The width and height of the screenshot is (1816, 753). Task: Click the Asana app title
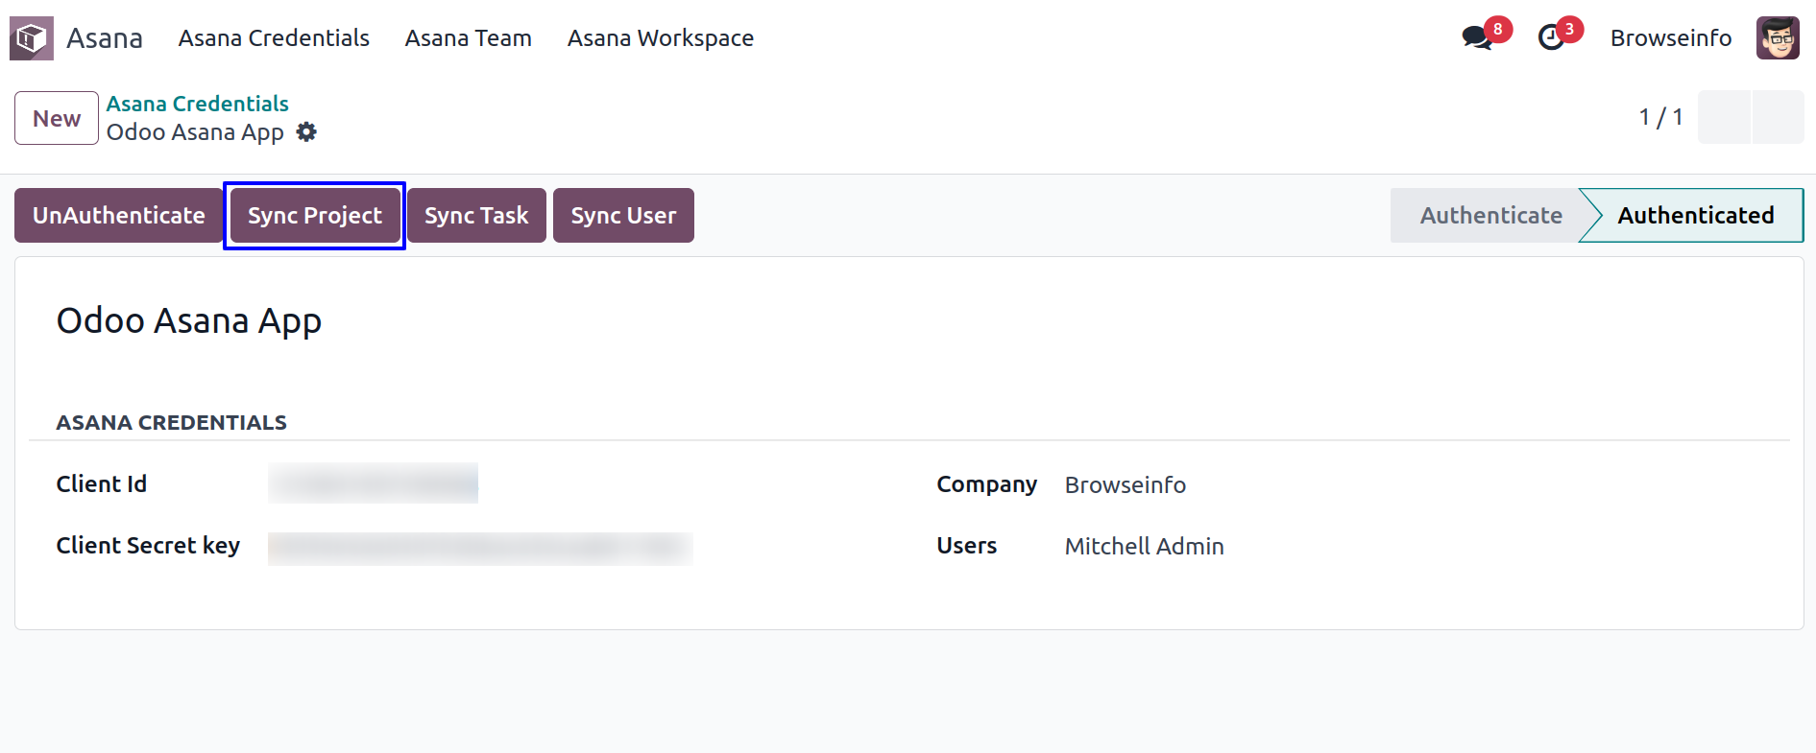pos(105,38)
